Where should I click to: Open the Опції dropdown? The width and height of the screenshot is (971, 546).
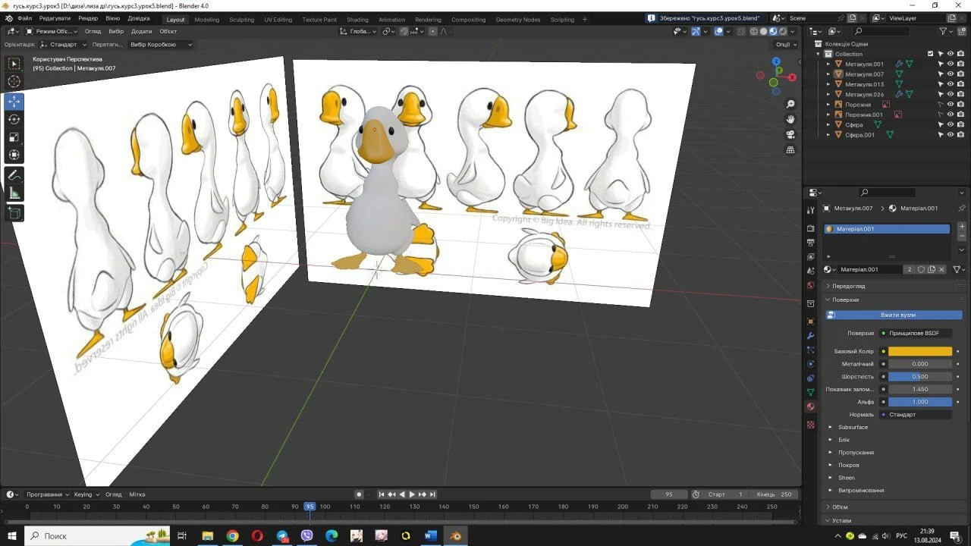click(786, 45)
